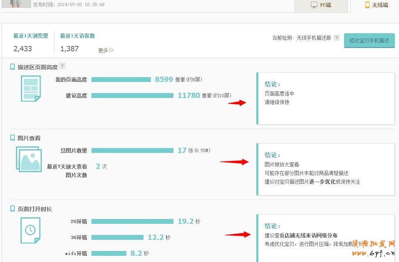Open the 更多>> link
The width and height of the screenshot is (399, 262).
pos(106,50)
